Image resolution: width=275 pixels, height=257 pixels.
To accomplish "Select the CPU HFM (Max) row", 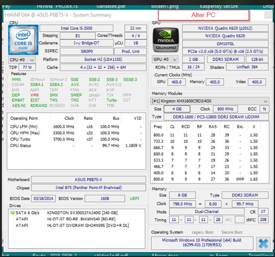I will pyautogui.click(x=76, y=133).
